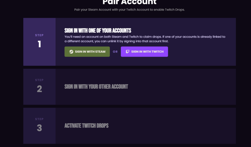Click the Pair Account page title
251x147 pixels.
pyautogui.click(x=129, y=2)
